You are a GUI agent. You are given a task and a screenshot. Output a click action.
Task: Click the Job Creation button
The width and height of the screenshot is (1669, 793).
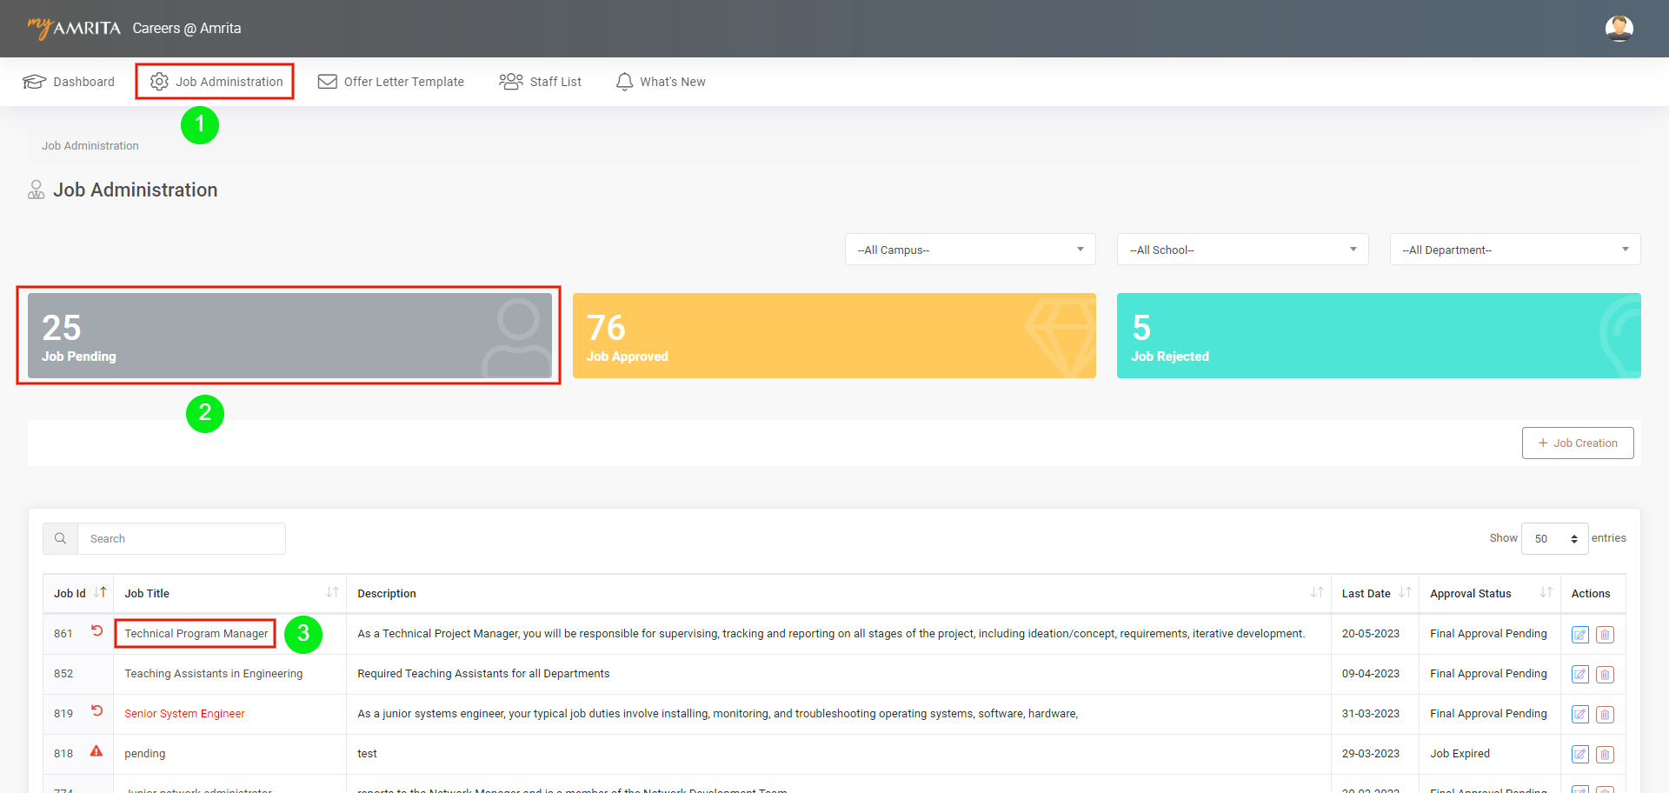pos(1577,443)
